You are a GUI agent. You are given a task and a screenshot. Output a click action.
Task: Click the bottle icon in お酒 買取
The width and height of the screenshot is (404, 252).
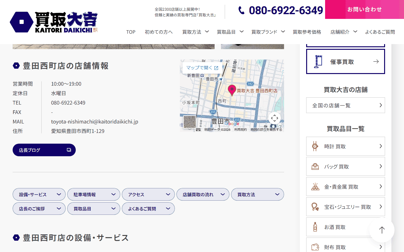point(315,227)
